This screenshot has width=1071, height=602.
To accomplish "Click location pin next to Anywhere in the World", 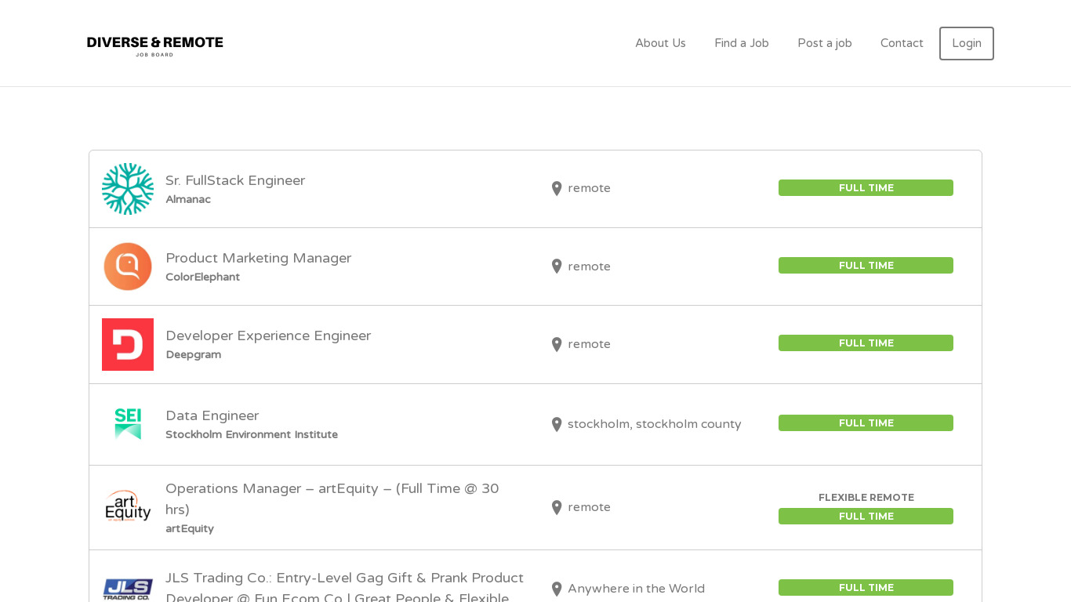I will coord(557,589).
